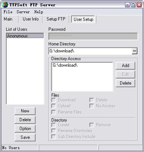The image size is (144, 152).
Task: Add a new directory access entry
Action: pos(125,66)
